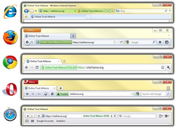Click the Internet Explorer red X stop button

coord(112,11)
